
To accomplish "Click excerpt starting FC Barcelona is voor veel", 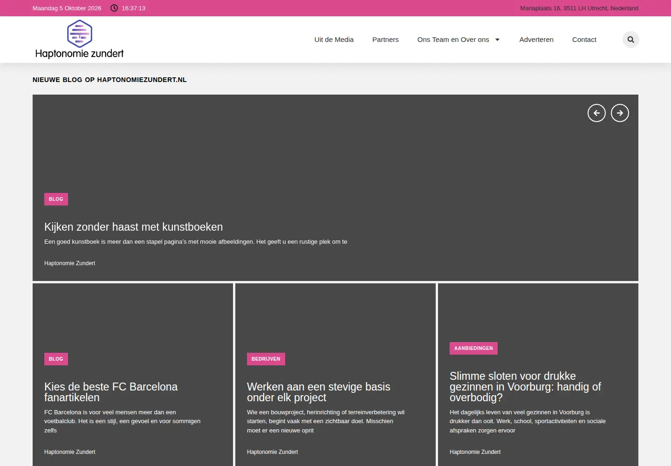I will tap(122, 421).
